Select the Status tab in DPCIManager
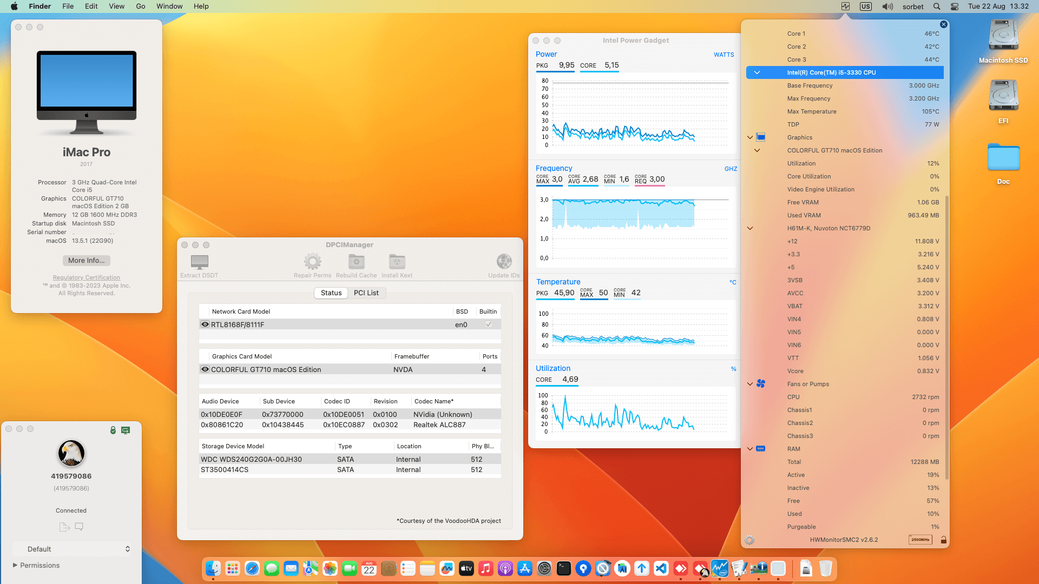1039x584 pixels. [331, 293]
